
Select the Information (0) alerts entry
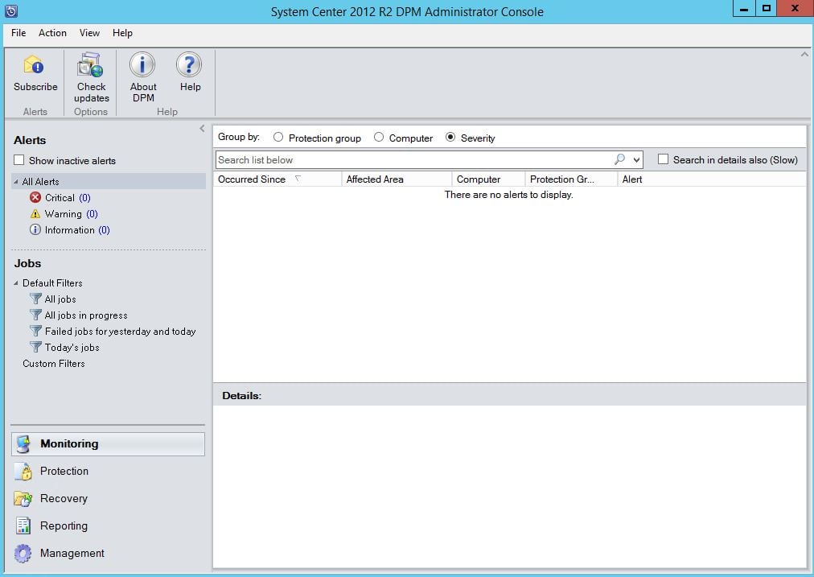click(x=77, y=230)
